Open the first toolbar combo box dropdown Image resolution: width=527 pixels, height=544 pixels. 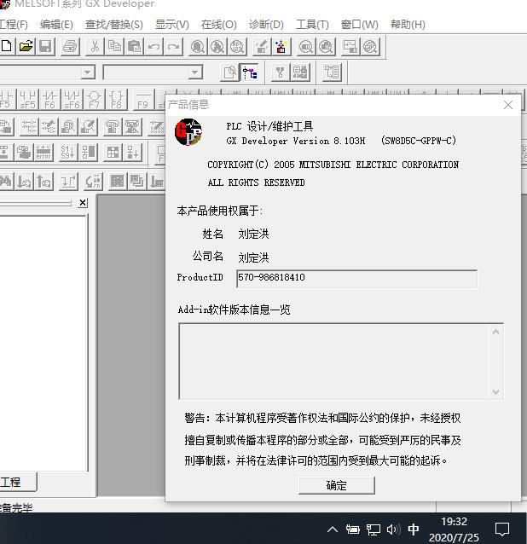pyautogui.click(x=87, y=72)
